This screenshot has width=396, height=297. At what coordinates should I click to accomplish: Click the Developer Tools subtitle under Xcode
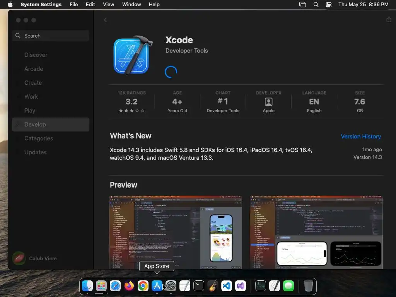(x=187, y=51)
